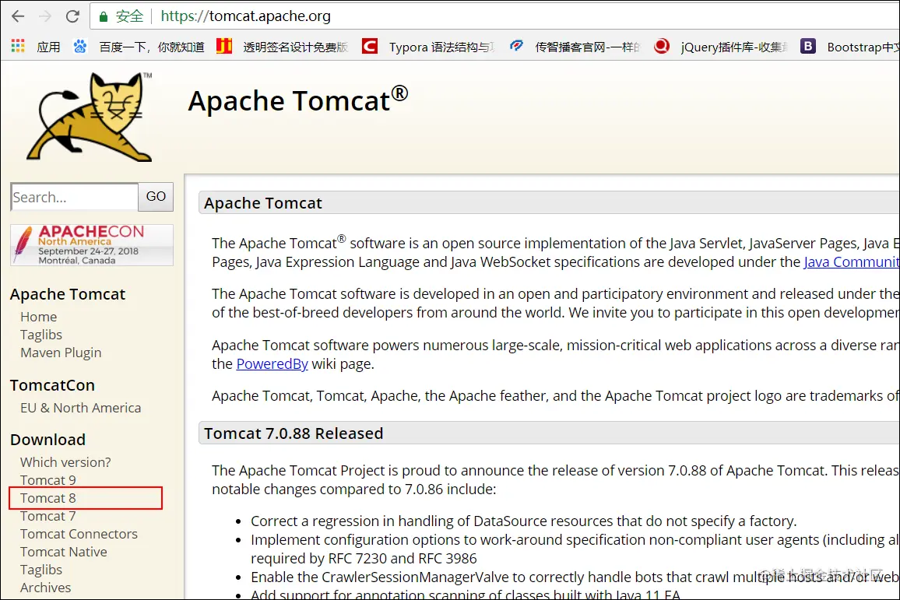Open the Baidu paw bookmark icon
This screenshot has width=900, height=600.
(79, 47)
